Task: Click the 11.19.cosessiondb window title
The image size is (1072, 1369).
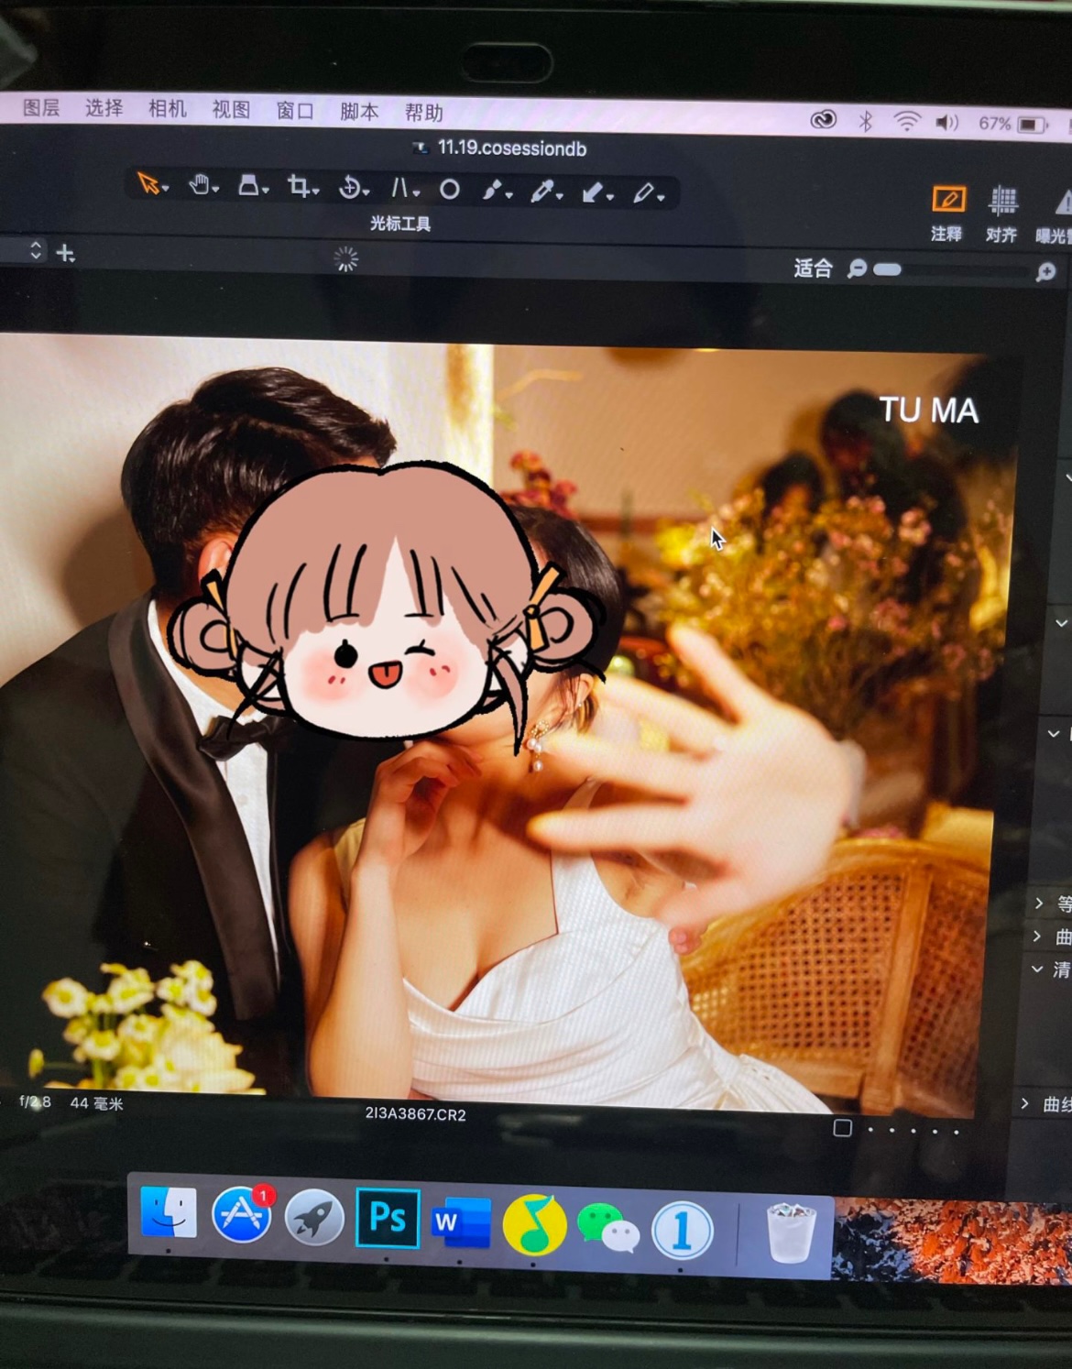Action: tap(511, 148)
